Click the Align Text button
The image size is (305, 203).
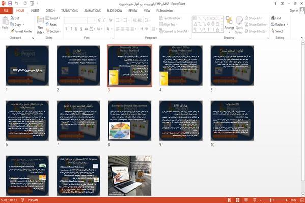coord(168,24)
